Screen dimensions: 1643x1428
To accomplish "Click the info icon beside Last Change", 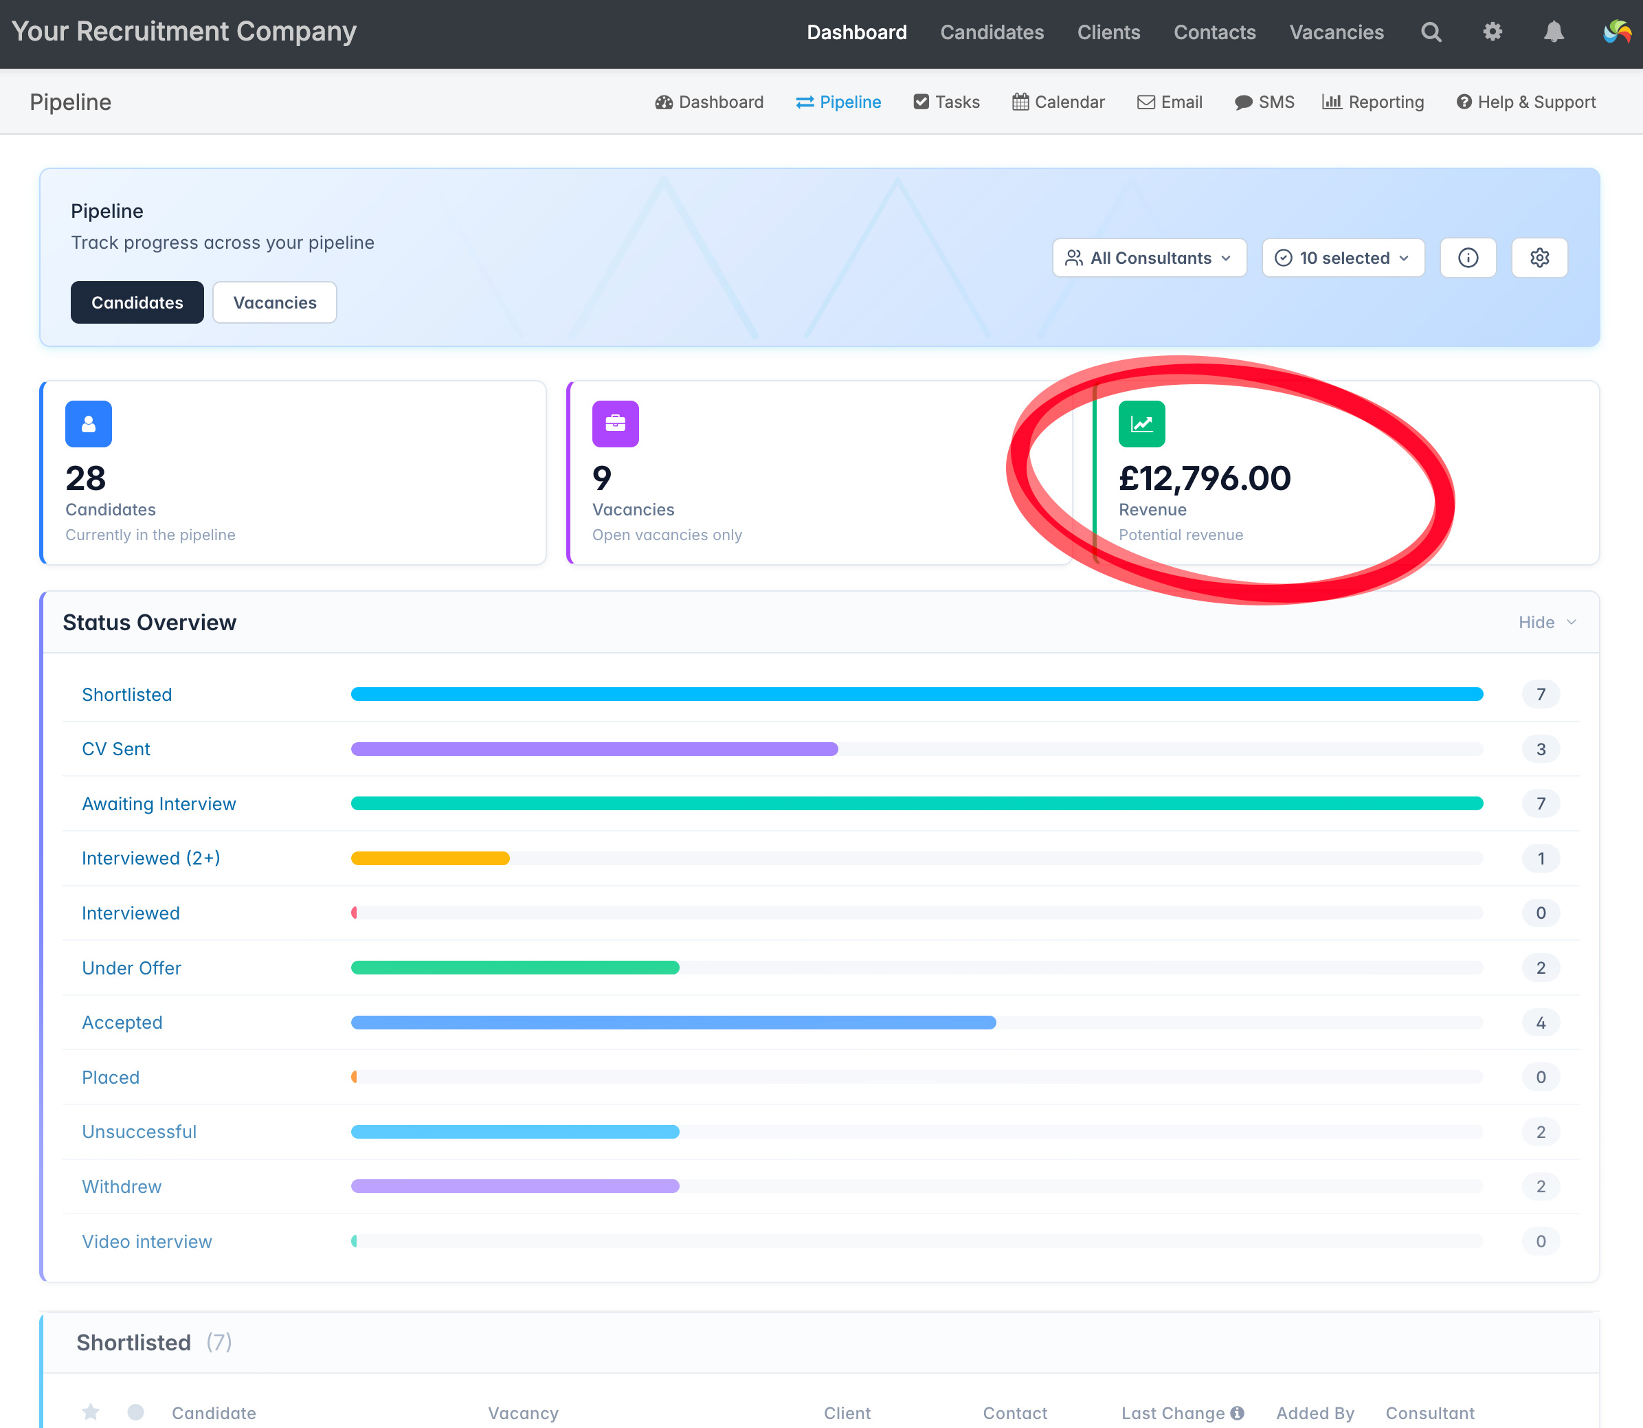I will coord(1237,1413).
